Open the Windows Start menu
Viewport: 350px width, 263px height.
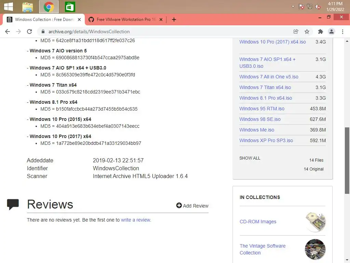9,7
